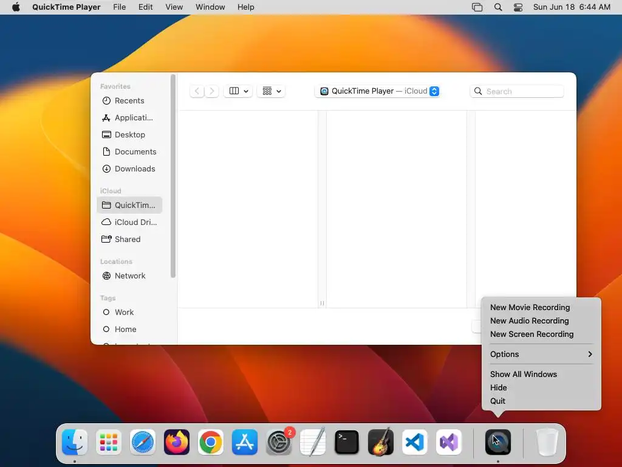
Task: Go forward with the right arrow button
Action: point(212,91)
